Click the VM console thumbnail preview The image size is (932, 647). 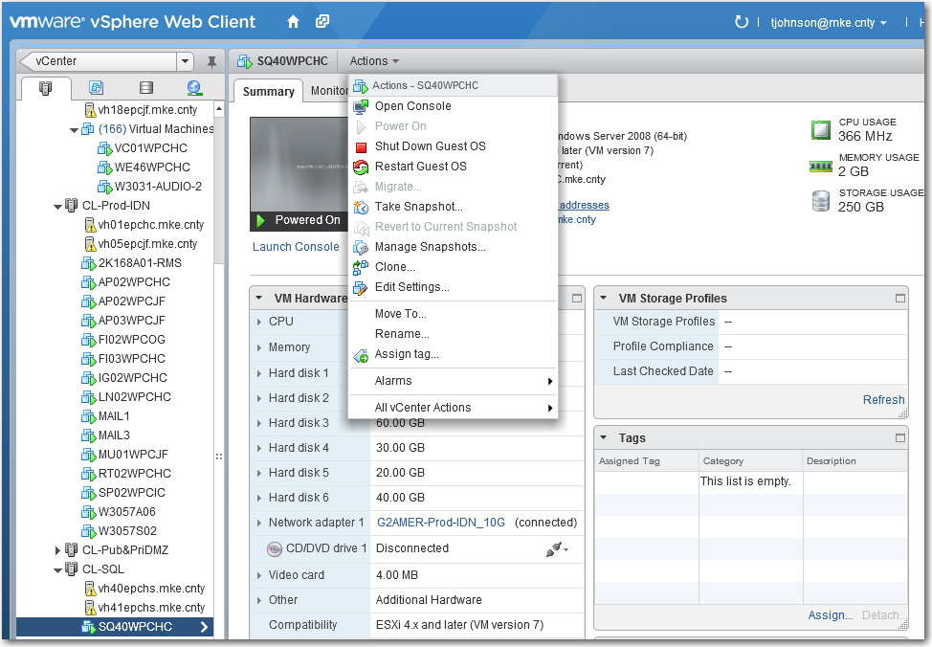click(x=299, y=165)
